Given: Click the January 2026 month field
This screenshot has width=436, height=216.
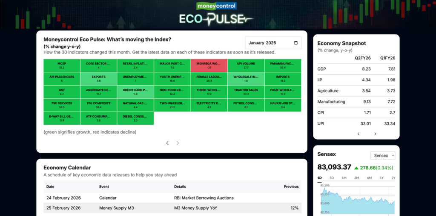Looking at the screenshot, I should pos(268,43).
